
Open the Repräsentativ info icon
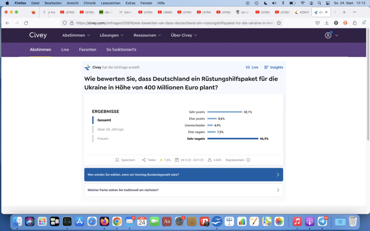point(248,160)
